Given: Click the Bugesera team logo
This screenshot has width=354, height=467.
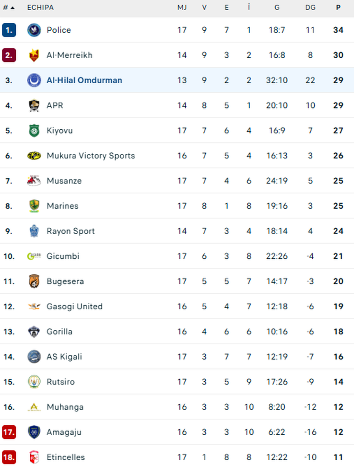Looking at the screenshot, I should coord(34,281).
